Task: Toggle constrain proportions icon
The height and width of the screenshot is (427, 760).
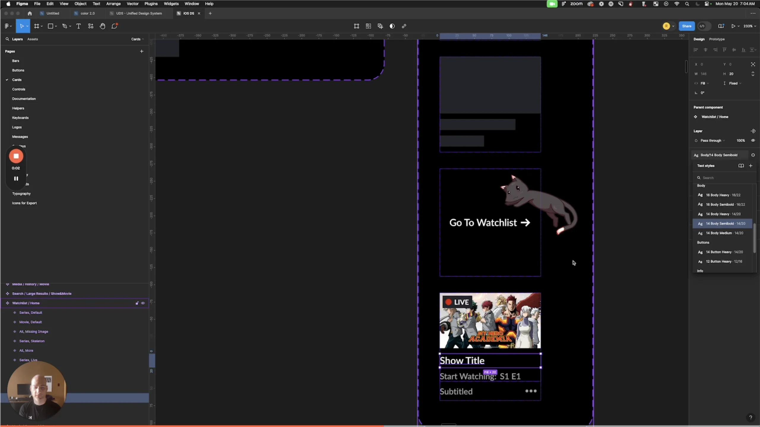Action: (753, 74)
